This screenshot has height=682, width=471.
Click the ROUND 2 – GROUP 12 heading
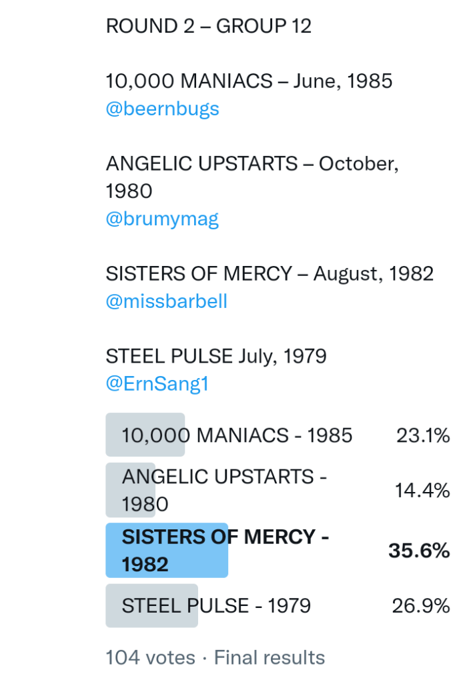[x=208, y=26]
